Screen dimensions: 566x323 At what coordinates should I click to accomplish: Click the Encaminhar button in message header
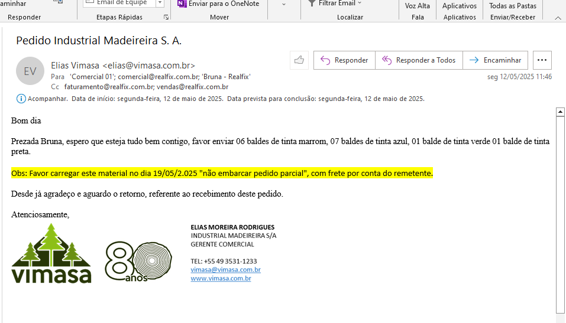496,60
